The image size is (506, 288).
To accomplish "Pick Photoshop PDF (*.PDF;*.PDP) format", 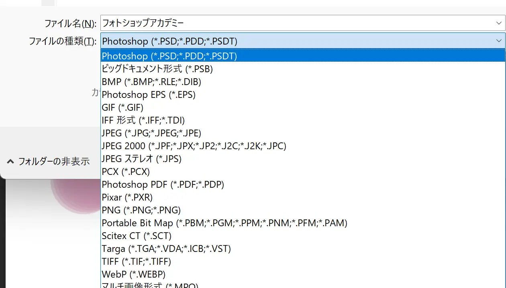I will point(303,184).
